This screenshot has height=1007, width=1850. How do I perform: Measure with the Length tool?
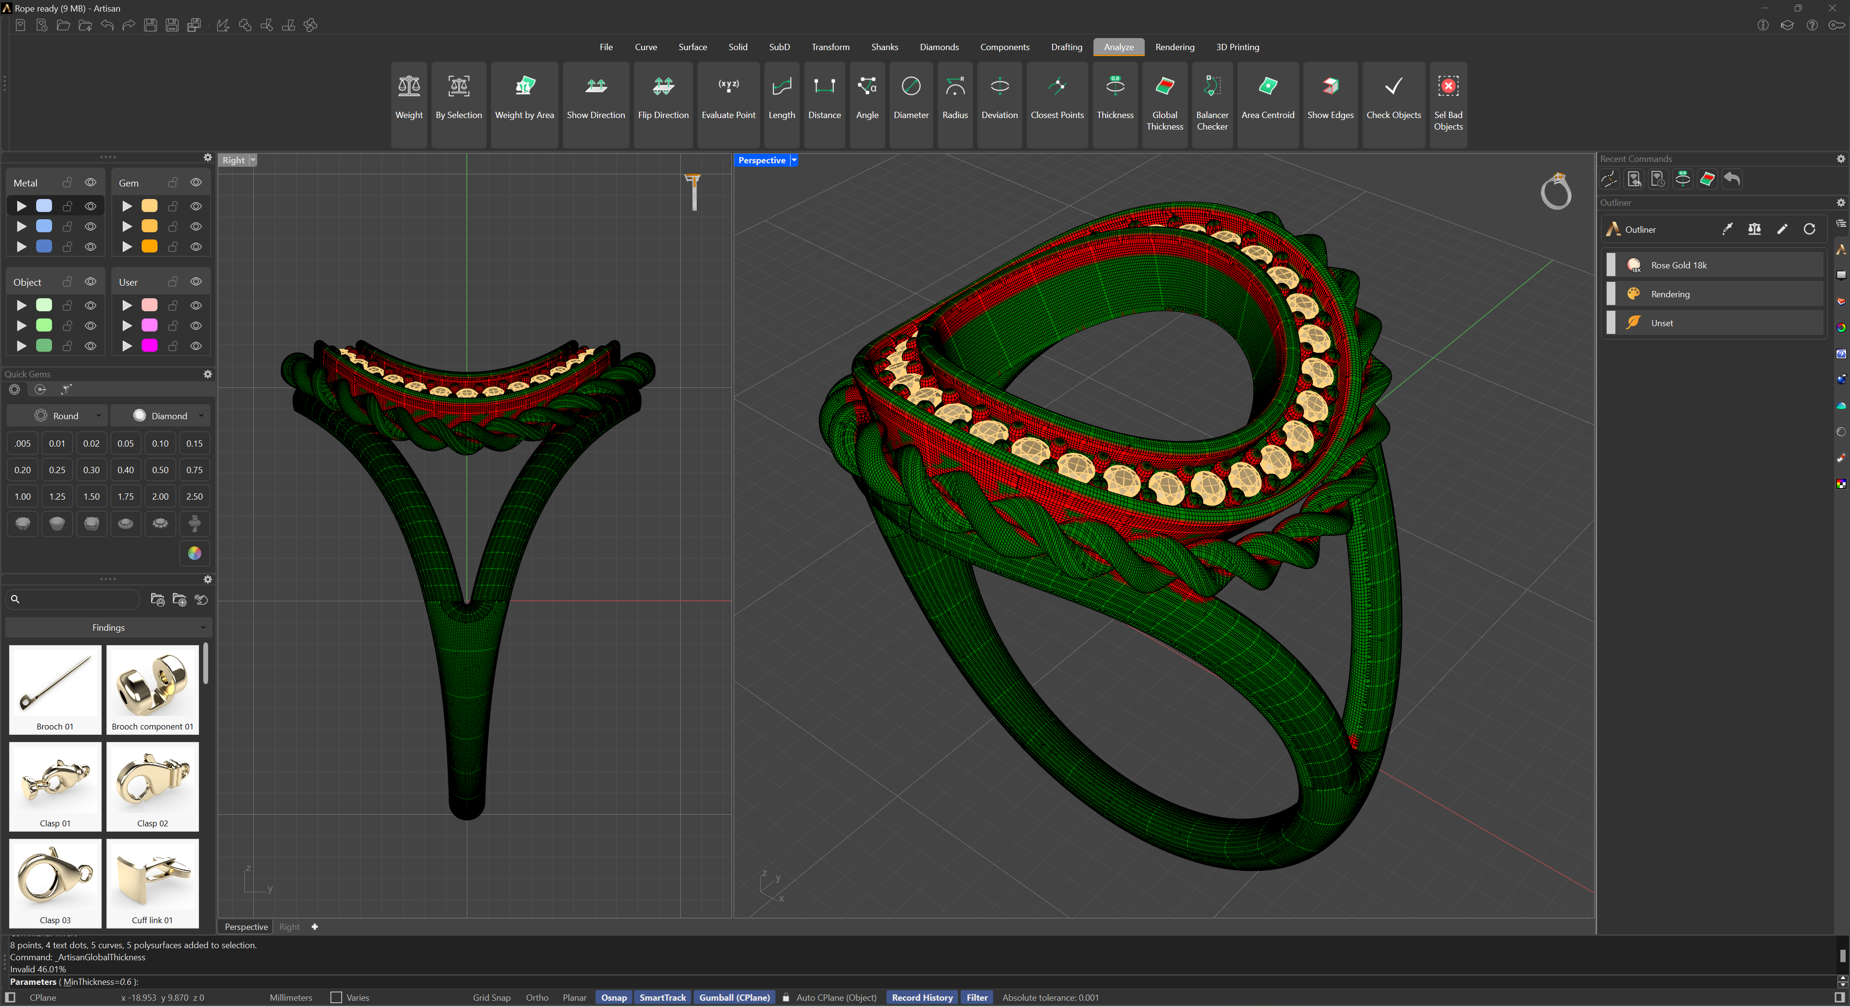[781, 105]
